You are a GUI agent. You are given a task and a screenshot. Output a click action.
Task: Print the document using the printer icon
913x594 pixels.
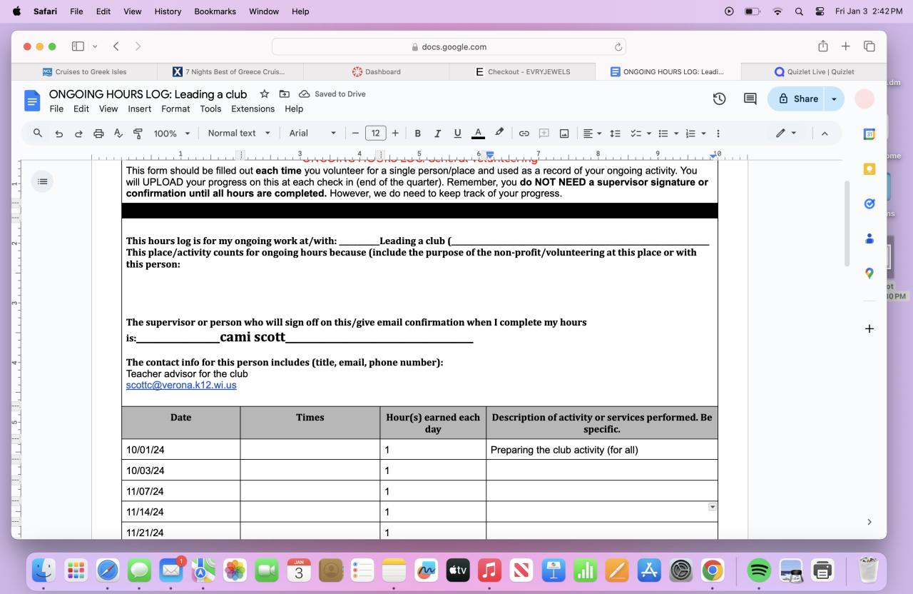click(98, 134)
